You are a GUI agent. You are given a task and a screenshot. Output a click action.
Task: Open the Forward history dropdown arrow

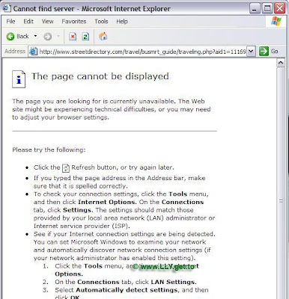(x=58, y=37)
